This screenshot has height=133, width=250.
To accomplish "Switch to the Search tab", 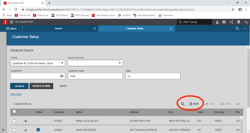I will tap(58, 28).
